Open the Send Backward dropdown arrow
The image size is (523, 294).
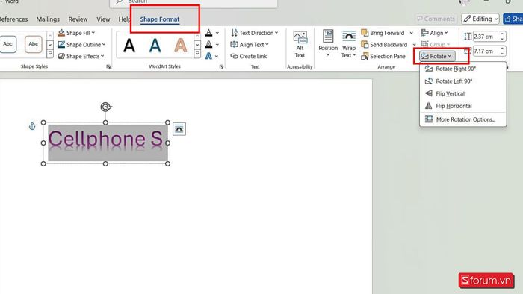[x=414, y=44]
